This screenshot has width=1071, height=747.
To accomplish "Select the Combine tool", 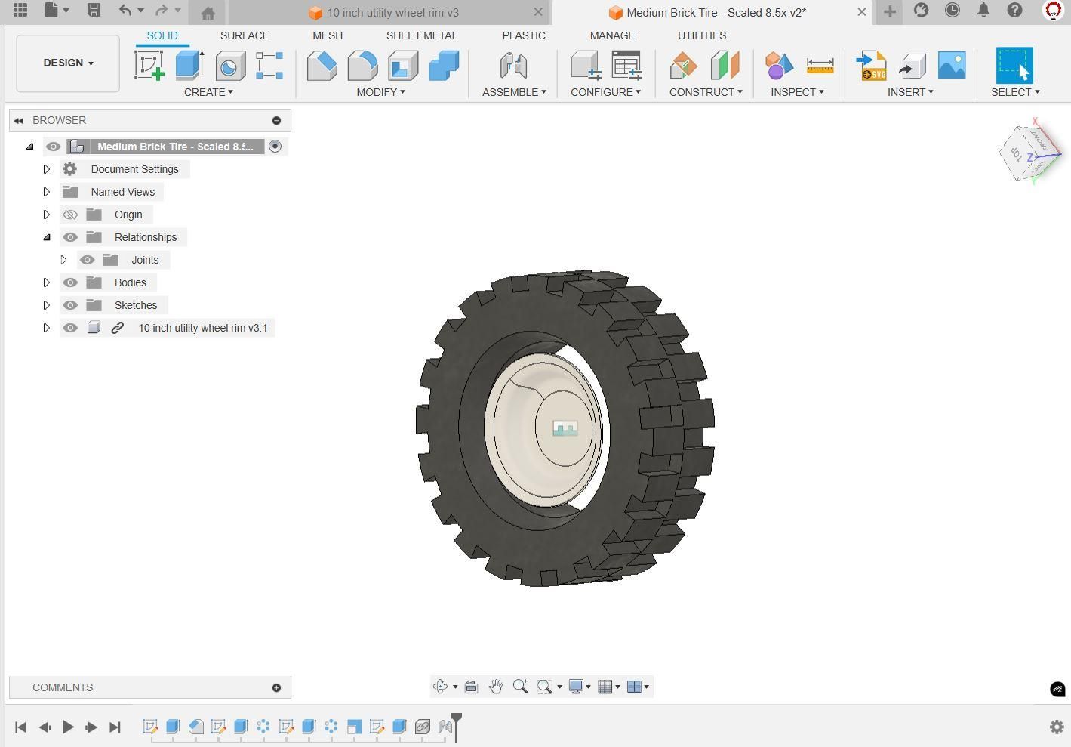I will [x=444, y=66].
